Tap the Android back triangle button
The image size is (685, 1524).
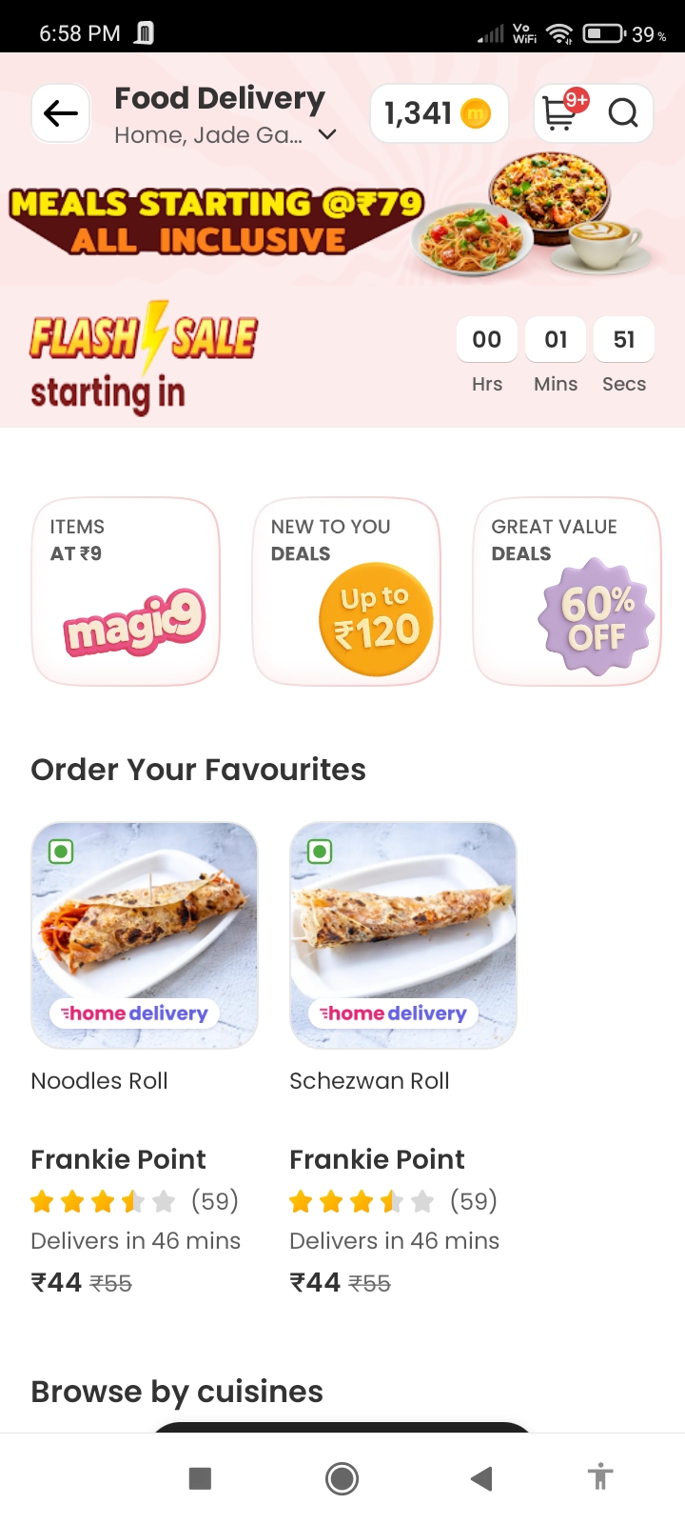coord(481,1478)
